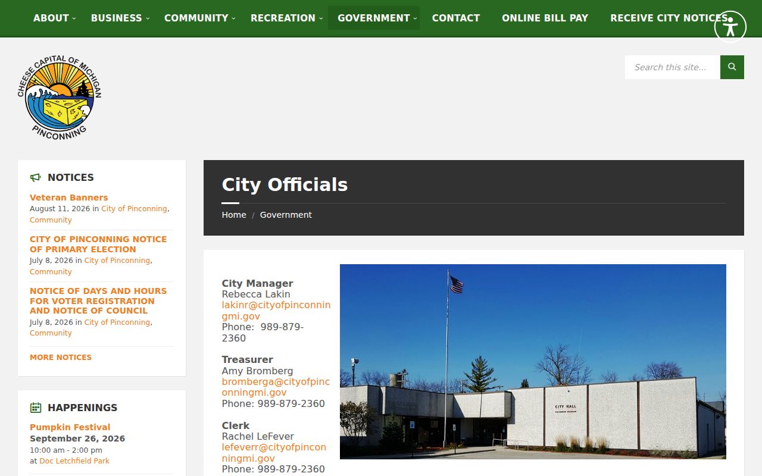The width and height of the screenshot is (762, 476).
Task: Click Community category under Veteran Banners
Action: (x=51, y=220)
